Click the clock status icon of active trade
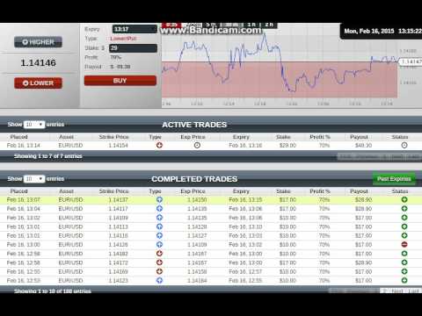 [x=404, y=145]
